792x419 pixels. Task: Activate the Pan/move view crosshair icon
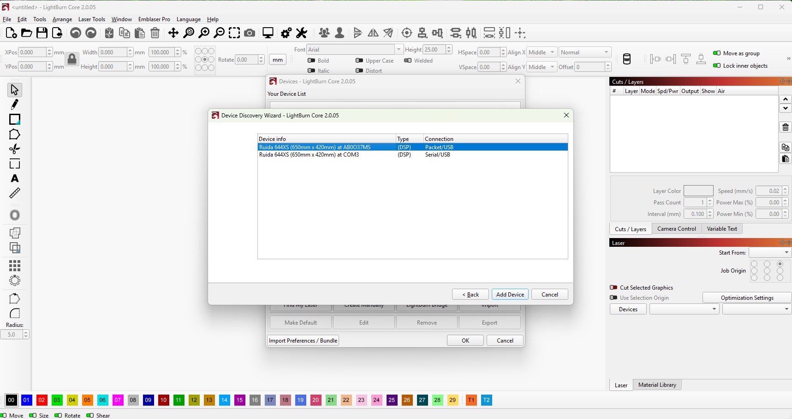pyautogui.click(x=173, y=33)
